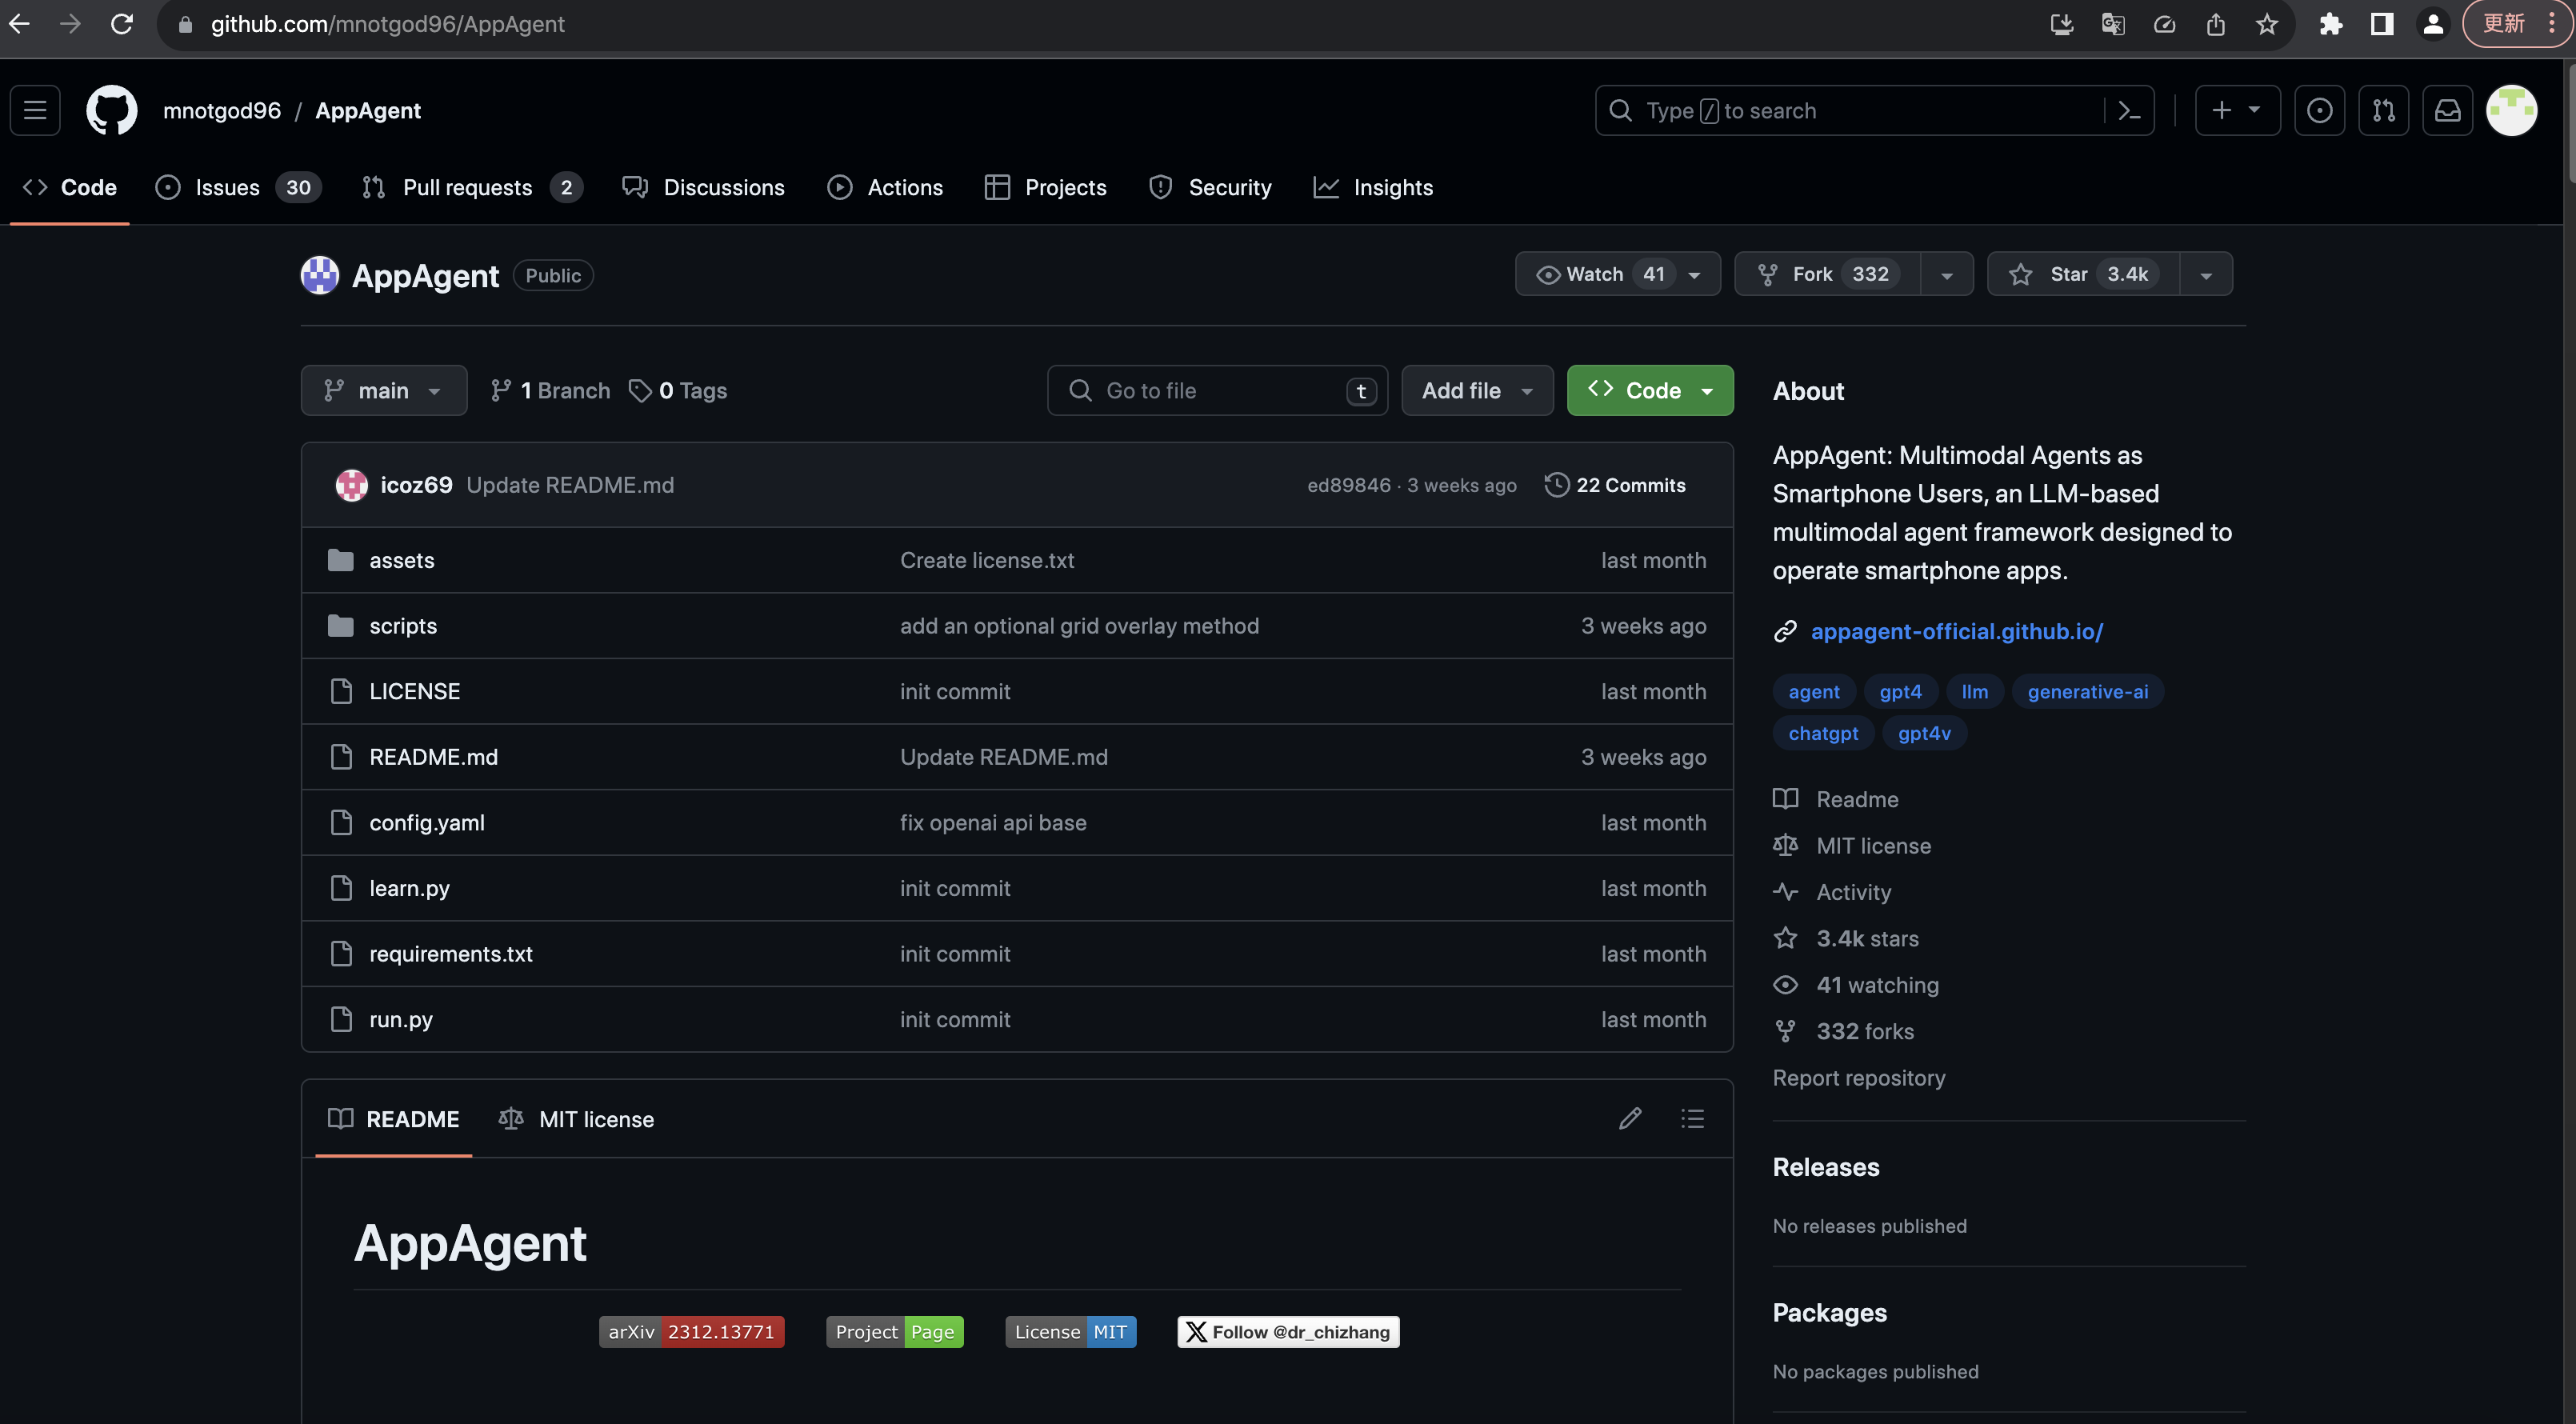This screenshot has width=2576, height=1424.
Task: Open the hamburger navigation menu
Action: (x=35, y=110)
